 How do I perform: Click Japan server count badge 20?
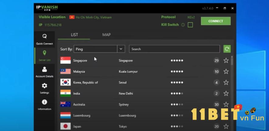point(216,126)
